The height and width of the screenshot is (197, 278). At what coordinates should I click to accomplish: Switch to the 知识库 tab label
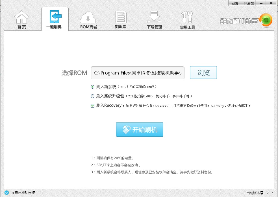coord(121,27)
